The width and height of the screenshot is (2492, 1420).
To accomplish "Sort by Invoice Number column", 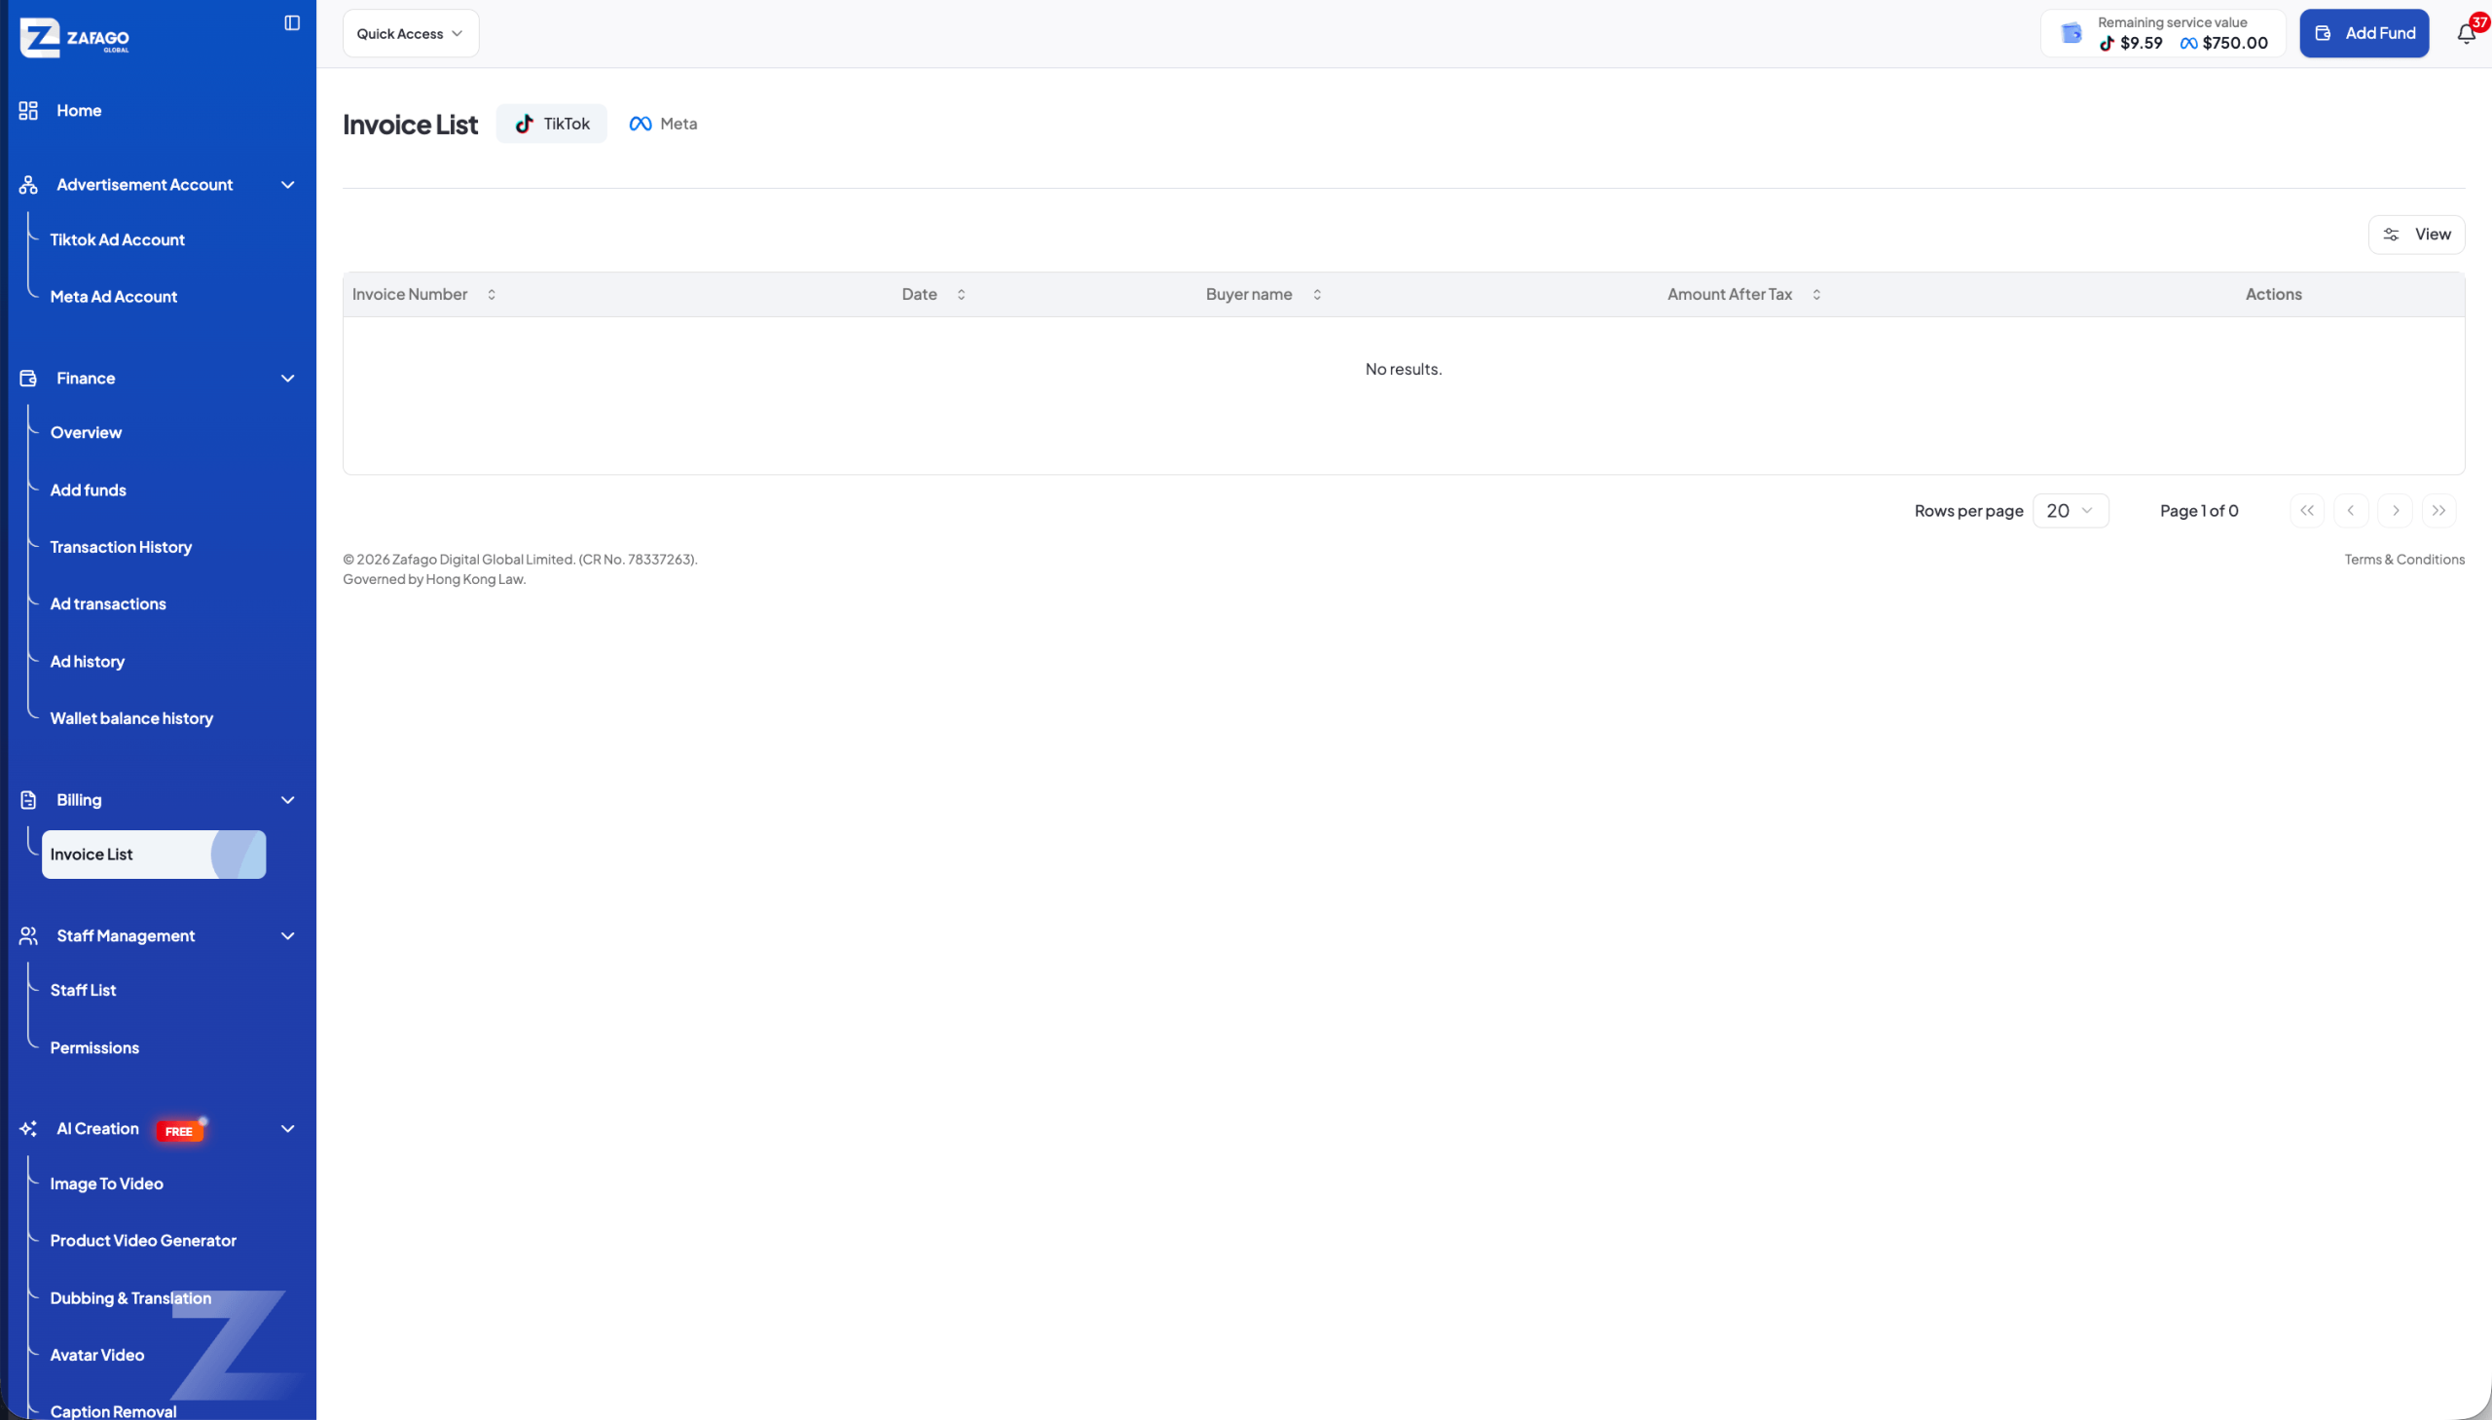I will [492, 295].
